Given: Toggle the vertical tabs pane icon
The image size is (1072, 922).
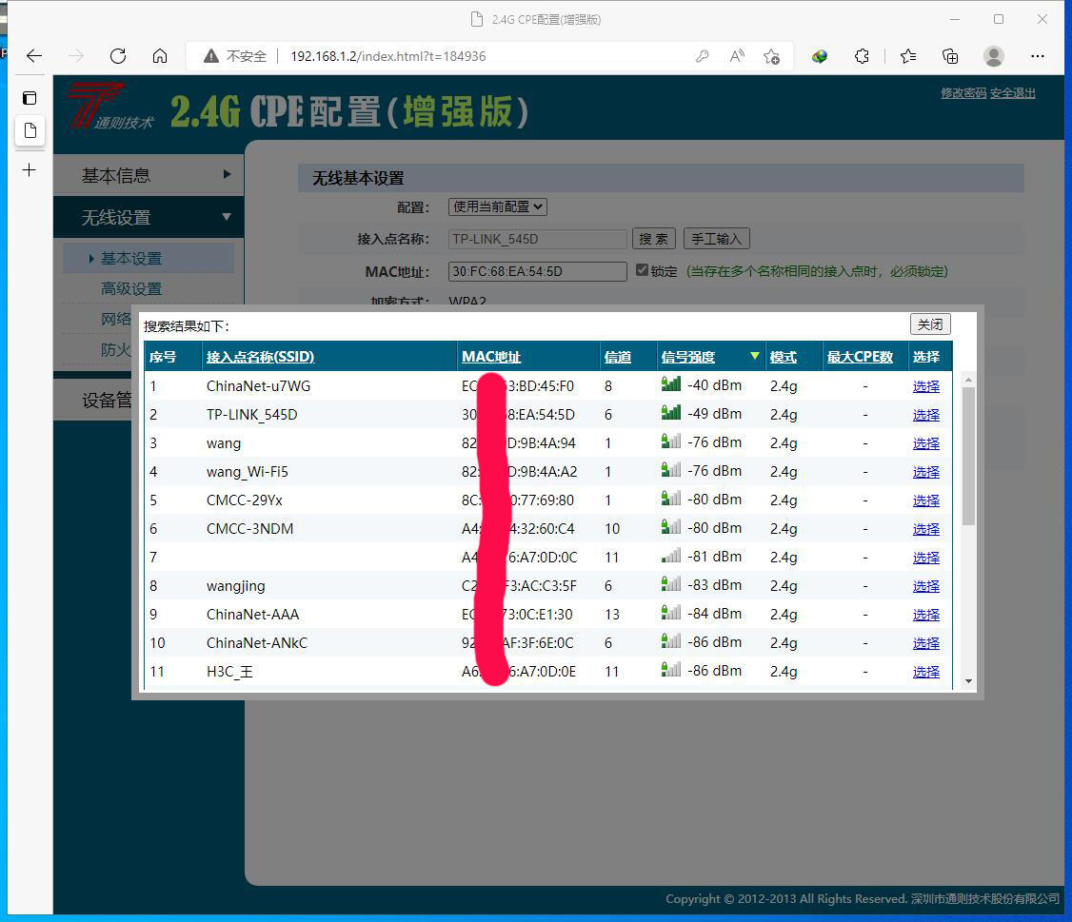Looking at the screenshot, I should pyautogui.click(x=30, y=98).
